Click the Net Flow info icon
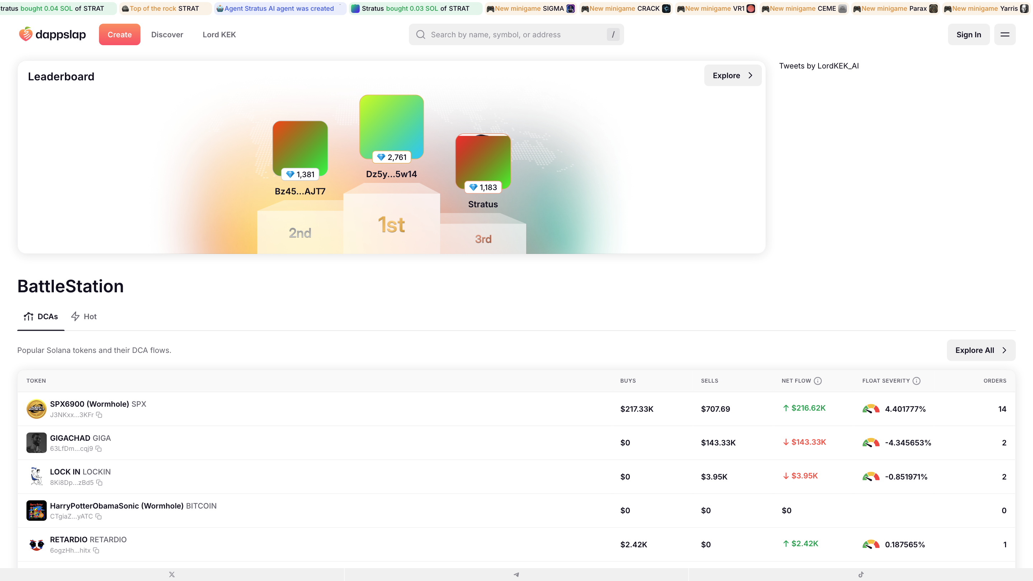This screenshot has height=581, width=1033. tap(818, 381)
